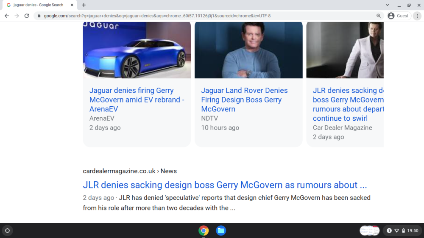This screenshot has height=238, width=424.
Task: Open the notification indicator in system tray
Action: click(389, 231)
